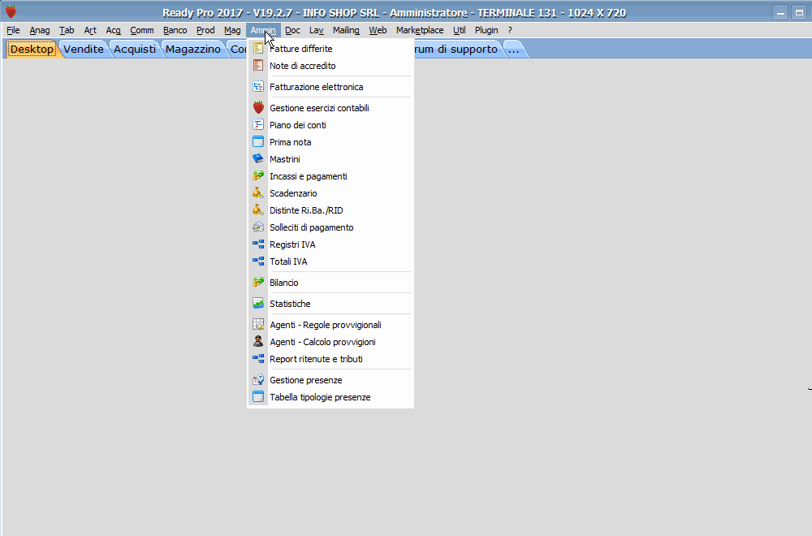Open the Doc menu

pos(292,30)
